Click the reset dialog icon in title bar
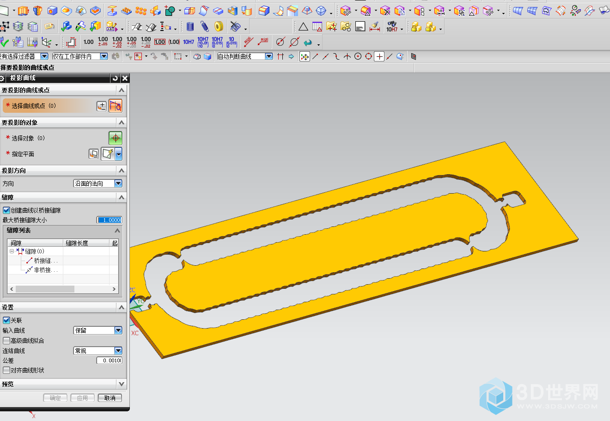 115,78
